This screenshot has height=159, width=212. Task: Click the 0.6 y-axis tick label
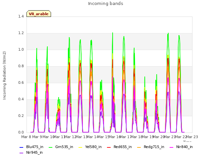(21, 83)
